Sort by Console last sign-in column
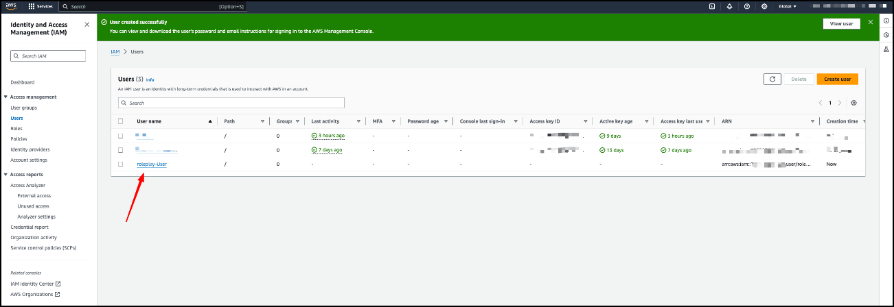The image size is (894, 307). click(516, 121)
